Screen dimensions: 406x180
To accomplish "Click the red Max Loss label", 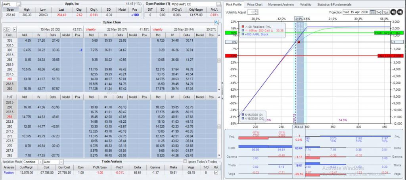I will 391,56.
